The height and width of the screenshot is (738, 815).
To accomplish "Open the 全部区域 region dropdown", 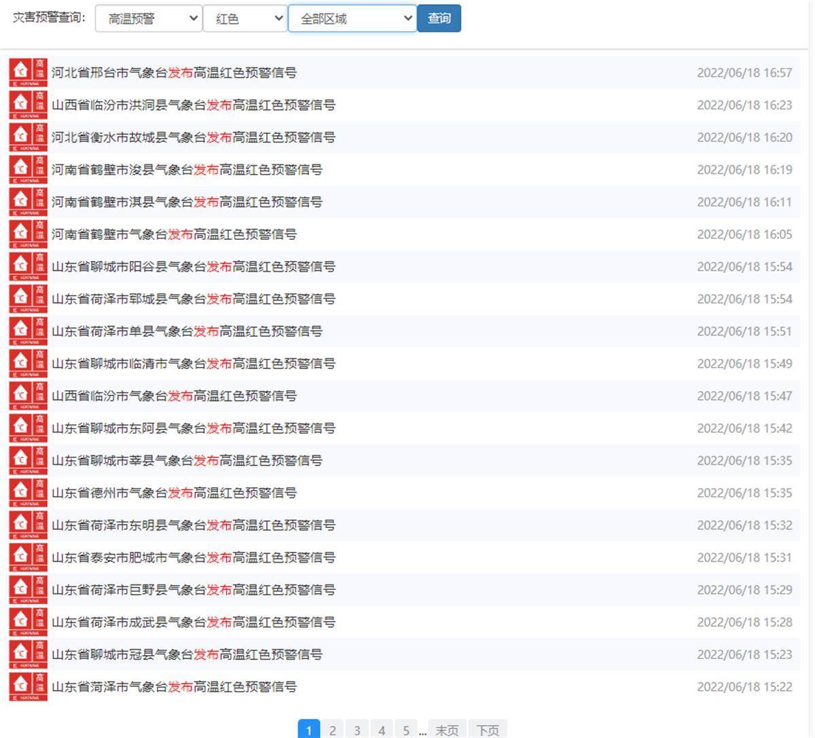I will tap(352, 18).
